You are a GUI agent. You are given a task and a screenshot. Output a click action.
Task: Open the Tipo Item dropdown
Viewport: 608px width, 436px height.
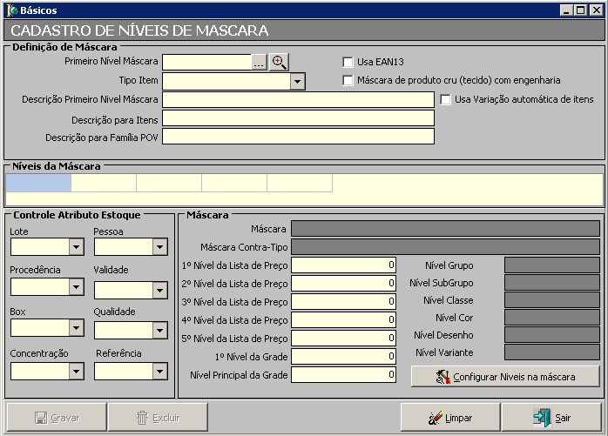click(x=297, y=81)
